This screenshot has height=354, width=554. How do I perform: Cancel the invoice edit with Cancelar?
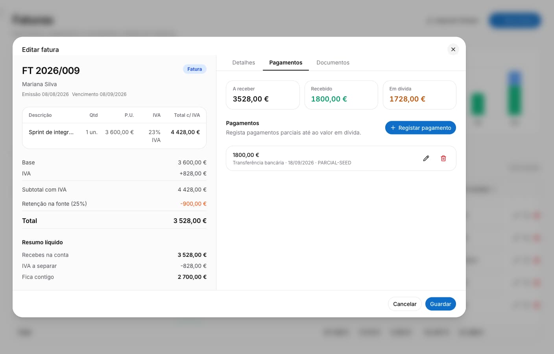405,304
